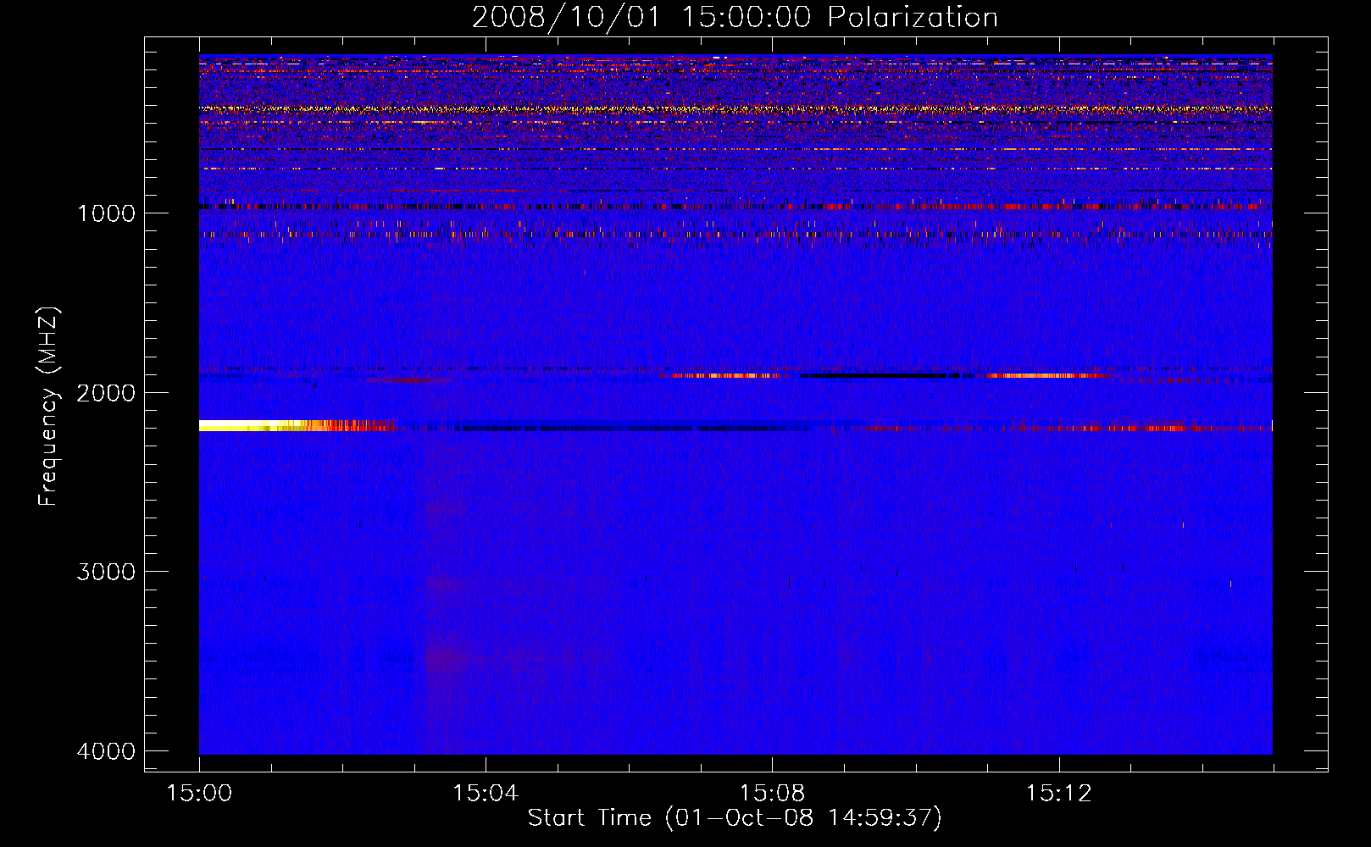
Task: Click the 4000 frequency tick label
Action: (106, 751)
